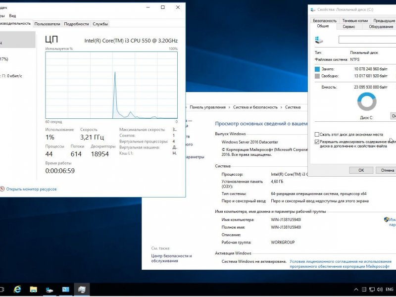The width and height of the screenshot is (396, 297).
Task: Click Отмена in disk properties
Action: coord(387,170)
